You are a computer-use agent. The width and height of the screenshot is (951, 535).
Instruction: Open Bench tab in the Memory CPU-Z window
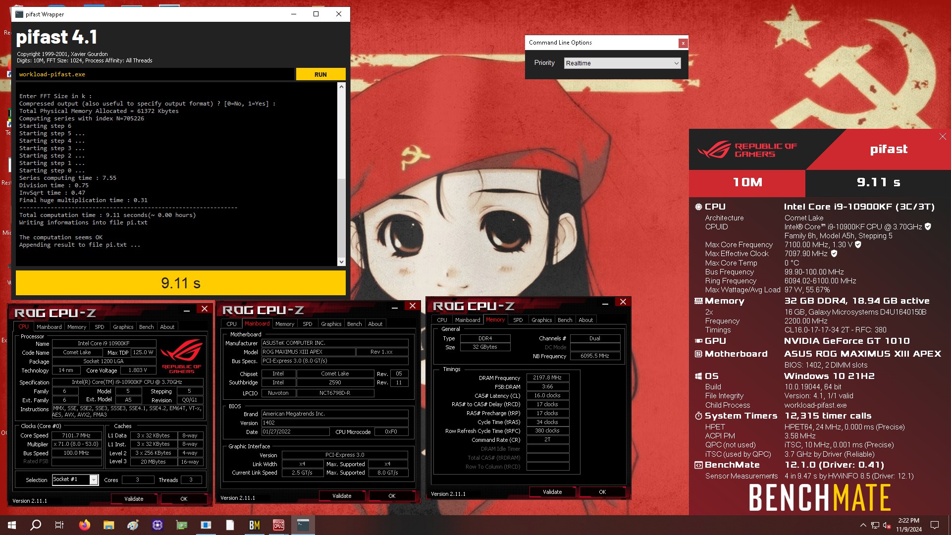pyautogui.click(x=565, y=320)
